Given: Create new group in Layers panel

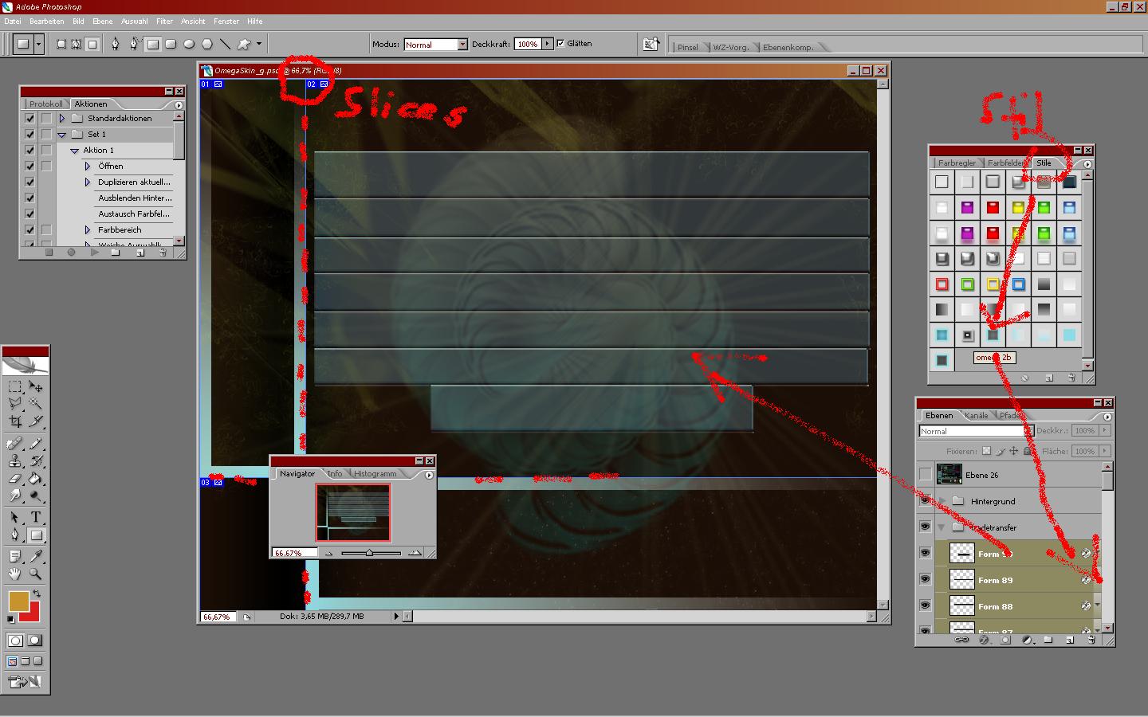Looking at the screenshot, I should click(1048, 640).
